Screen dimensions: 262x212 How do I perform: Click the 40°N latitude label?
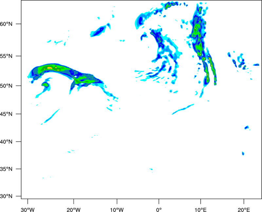pyautogui.click(x=6, y=142)
